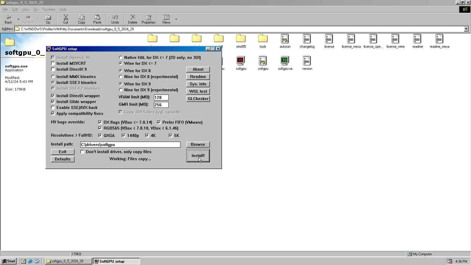The width and height of the screenshot is (471, 265).
Task: Uncheck Install DirectX wrapper
Action: pyautogui.click(x=53, y=96)
